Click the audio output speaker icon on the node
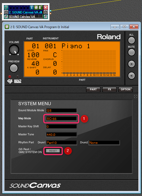Viewport: 142px width, 196px height. 46,17
